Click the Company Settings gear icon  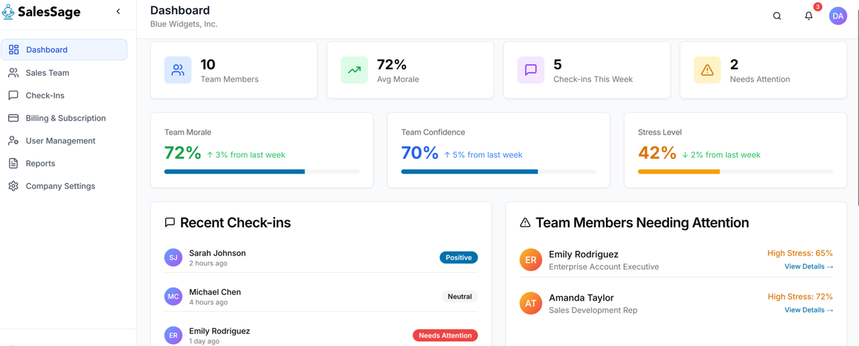point(13,186)
